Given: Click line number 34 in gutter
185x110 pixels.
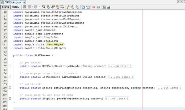Looking at the screenshot, I should click(5, 55).
